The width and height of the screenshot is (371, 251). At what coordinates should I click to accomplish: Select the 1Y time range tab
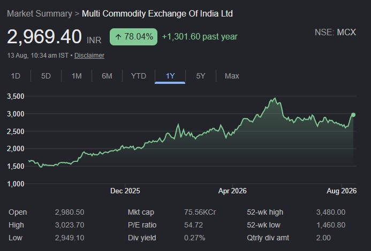170,76
